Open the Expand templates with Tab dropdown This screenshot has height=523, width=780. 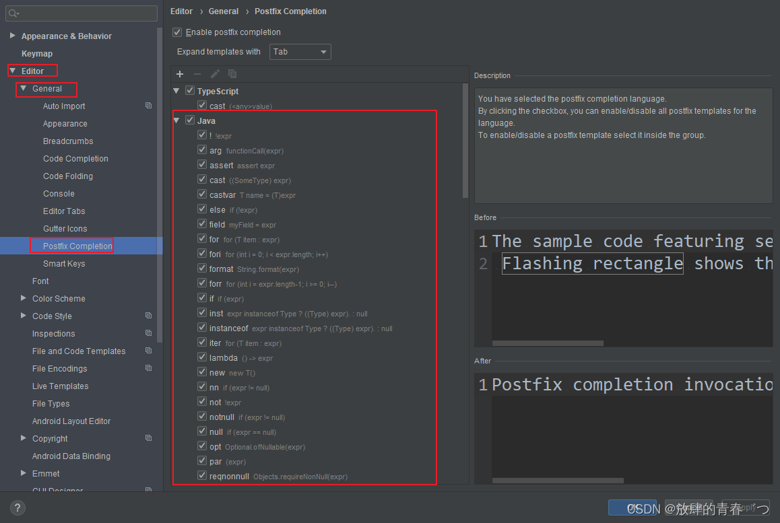coord(300,52)
